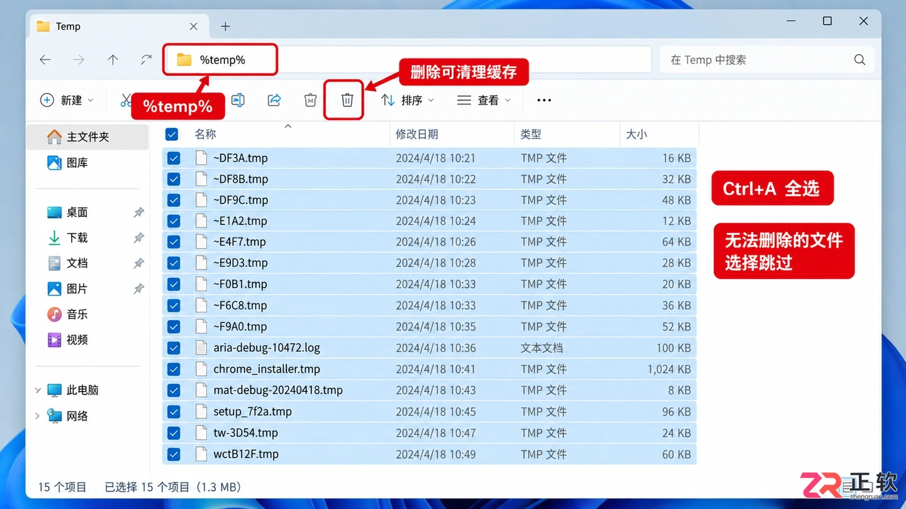Uncheck the wctB12F.tmp checkbox
The height and width of the screenshot is (509, 906).
click(x=174, y=454)
